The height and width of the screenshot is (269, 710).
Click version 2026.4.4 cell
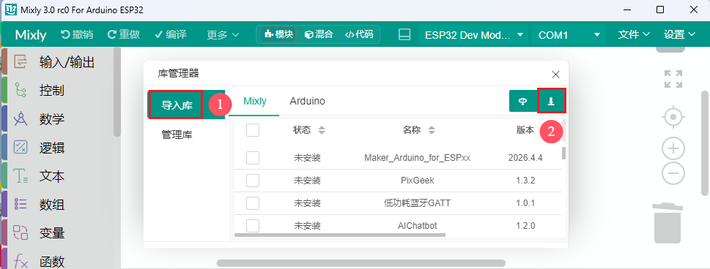point(525,158)
